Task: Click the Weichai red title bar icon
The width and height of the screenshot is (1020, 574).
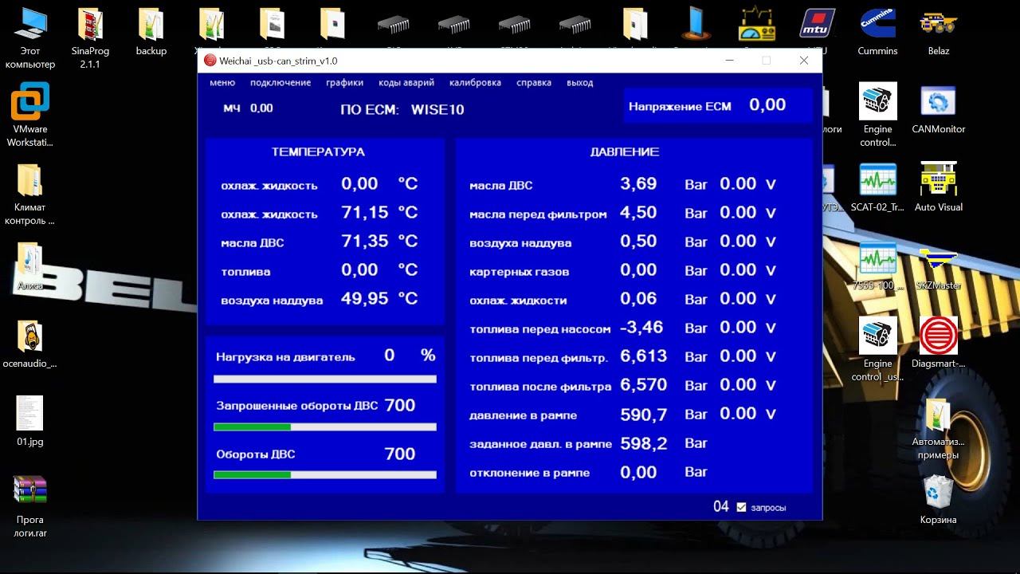Action: pos(210,61)
